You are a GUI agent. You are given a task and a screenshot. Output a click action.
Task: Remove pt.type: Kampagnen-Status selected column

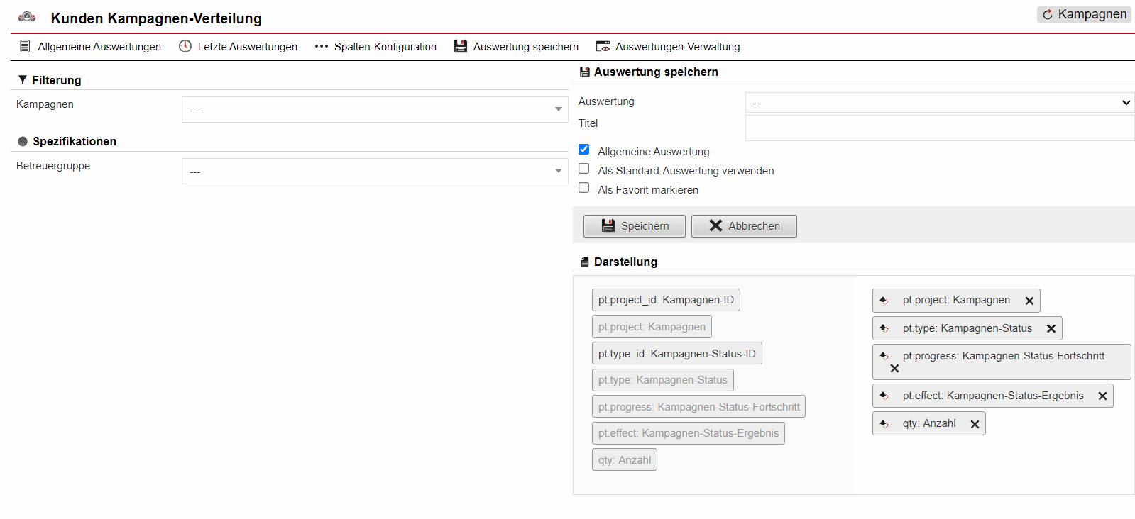(1051, 328)
